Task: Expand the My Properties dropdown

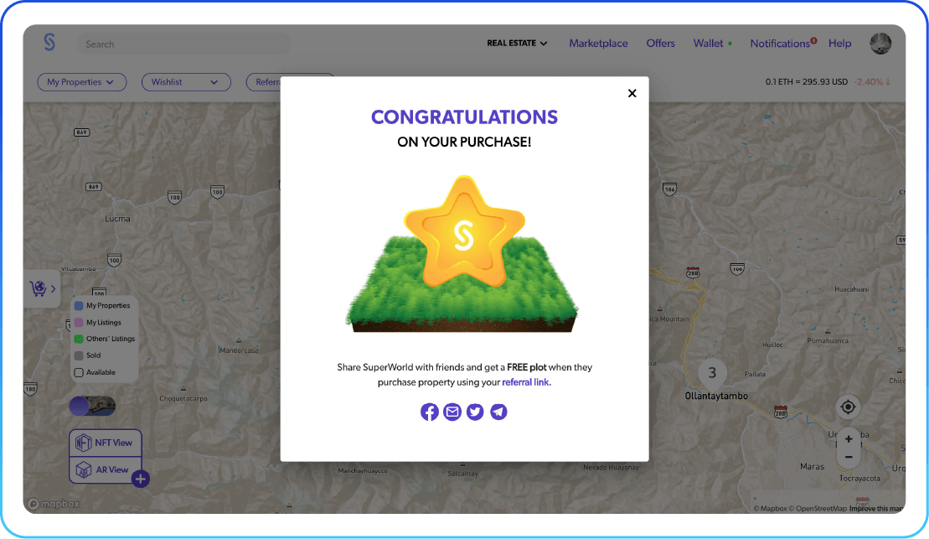Action: 82,82
